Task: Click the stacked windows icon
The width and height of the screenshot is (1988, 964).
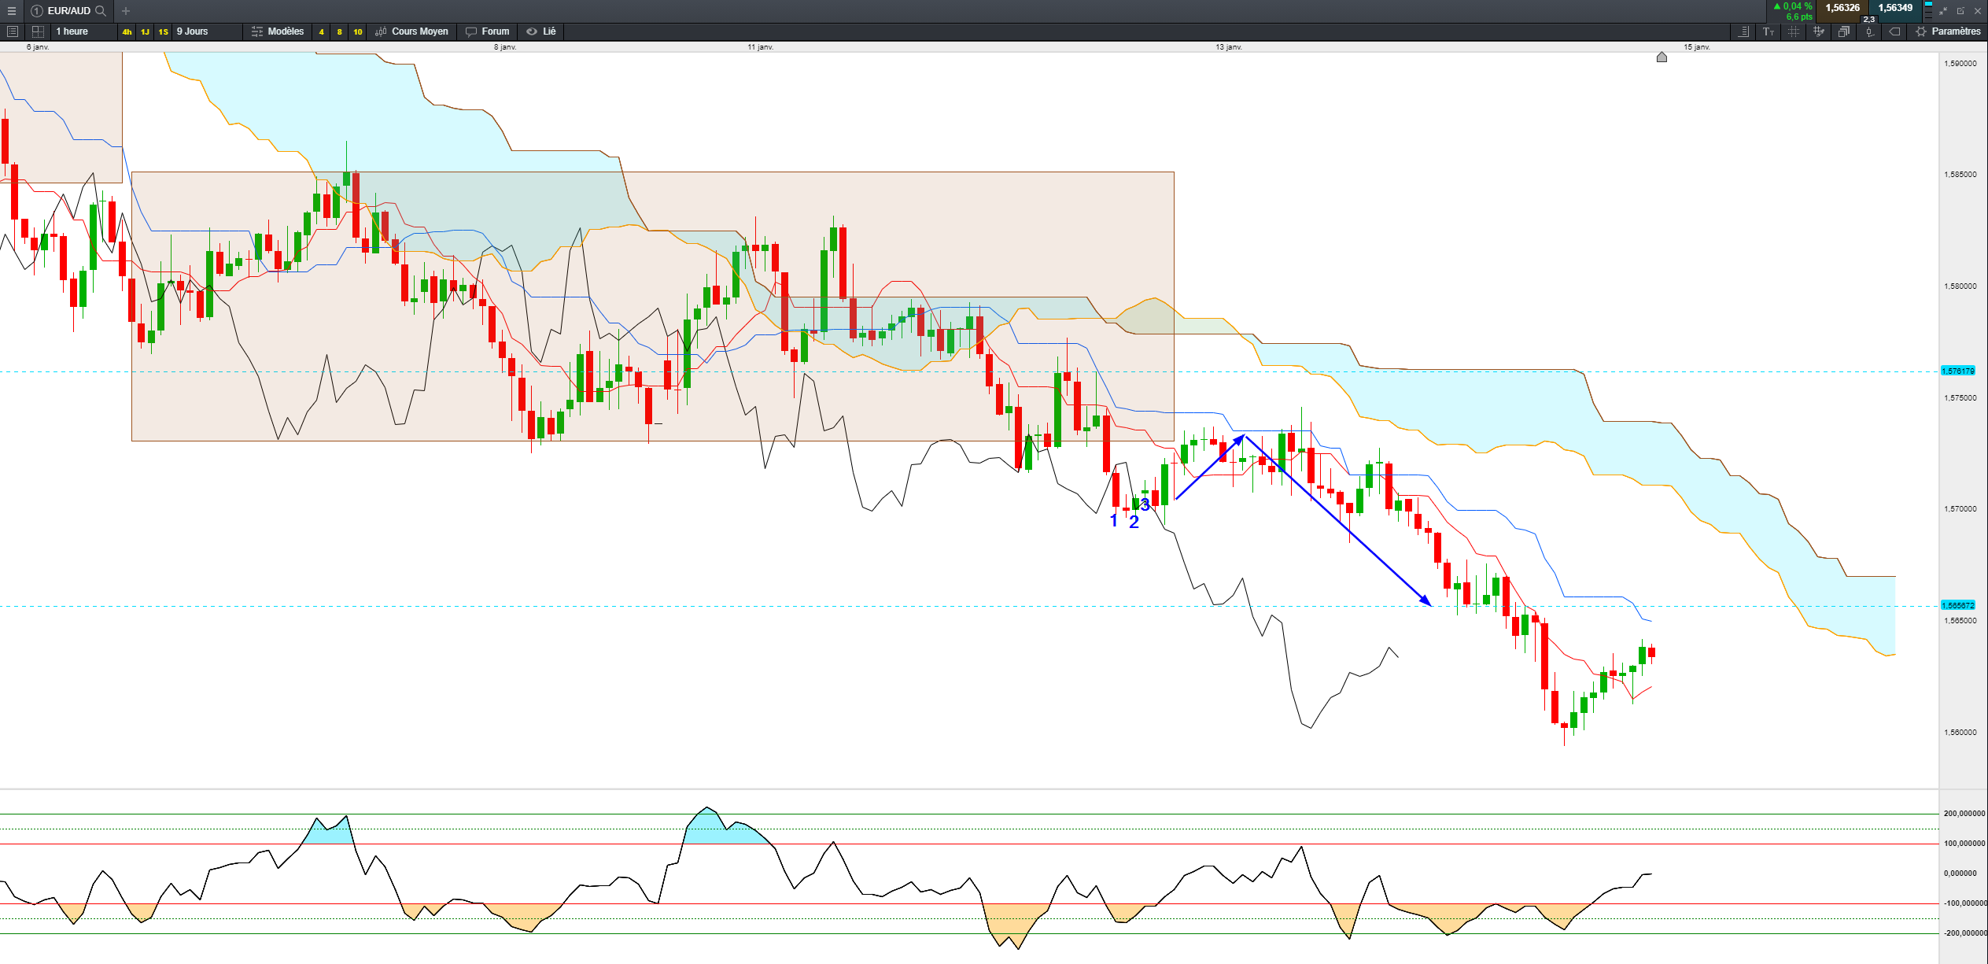Action: (x=1844, y=31)
